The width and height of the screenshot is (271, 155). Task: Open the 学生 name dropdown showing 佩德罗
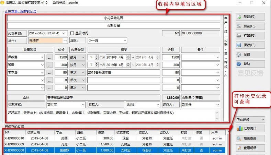(x=65, y=40)
